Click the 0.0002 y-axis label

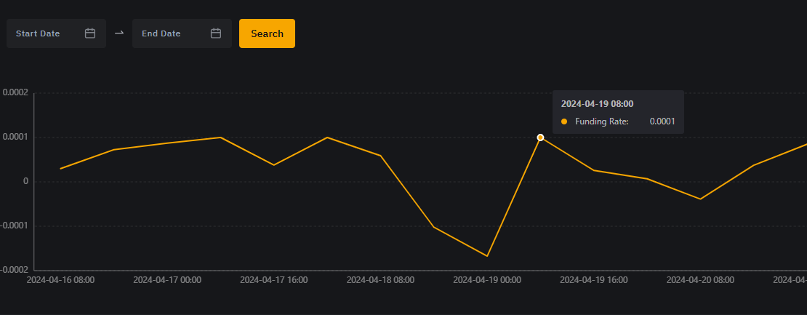click(x=15, y=92)
